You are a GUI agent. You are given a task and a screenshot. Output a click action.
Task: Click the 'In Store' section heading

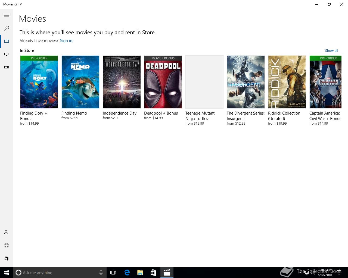pyautogui.click(x=27, y=50)
